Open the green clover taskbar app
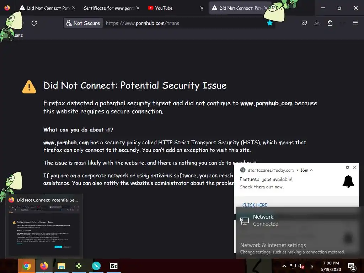The height and width of the screenshot is (273, 364). click(79, 266)
